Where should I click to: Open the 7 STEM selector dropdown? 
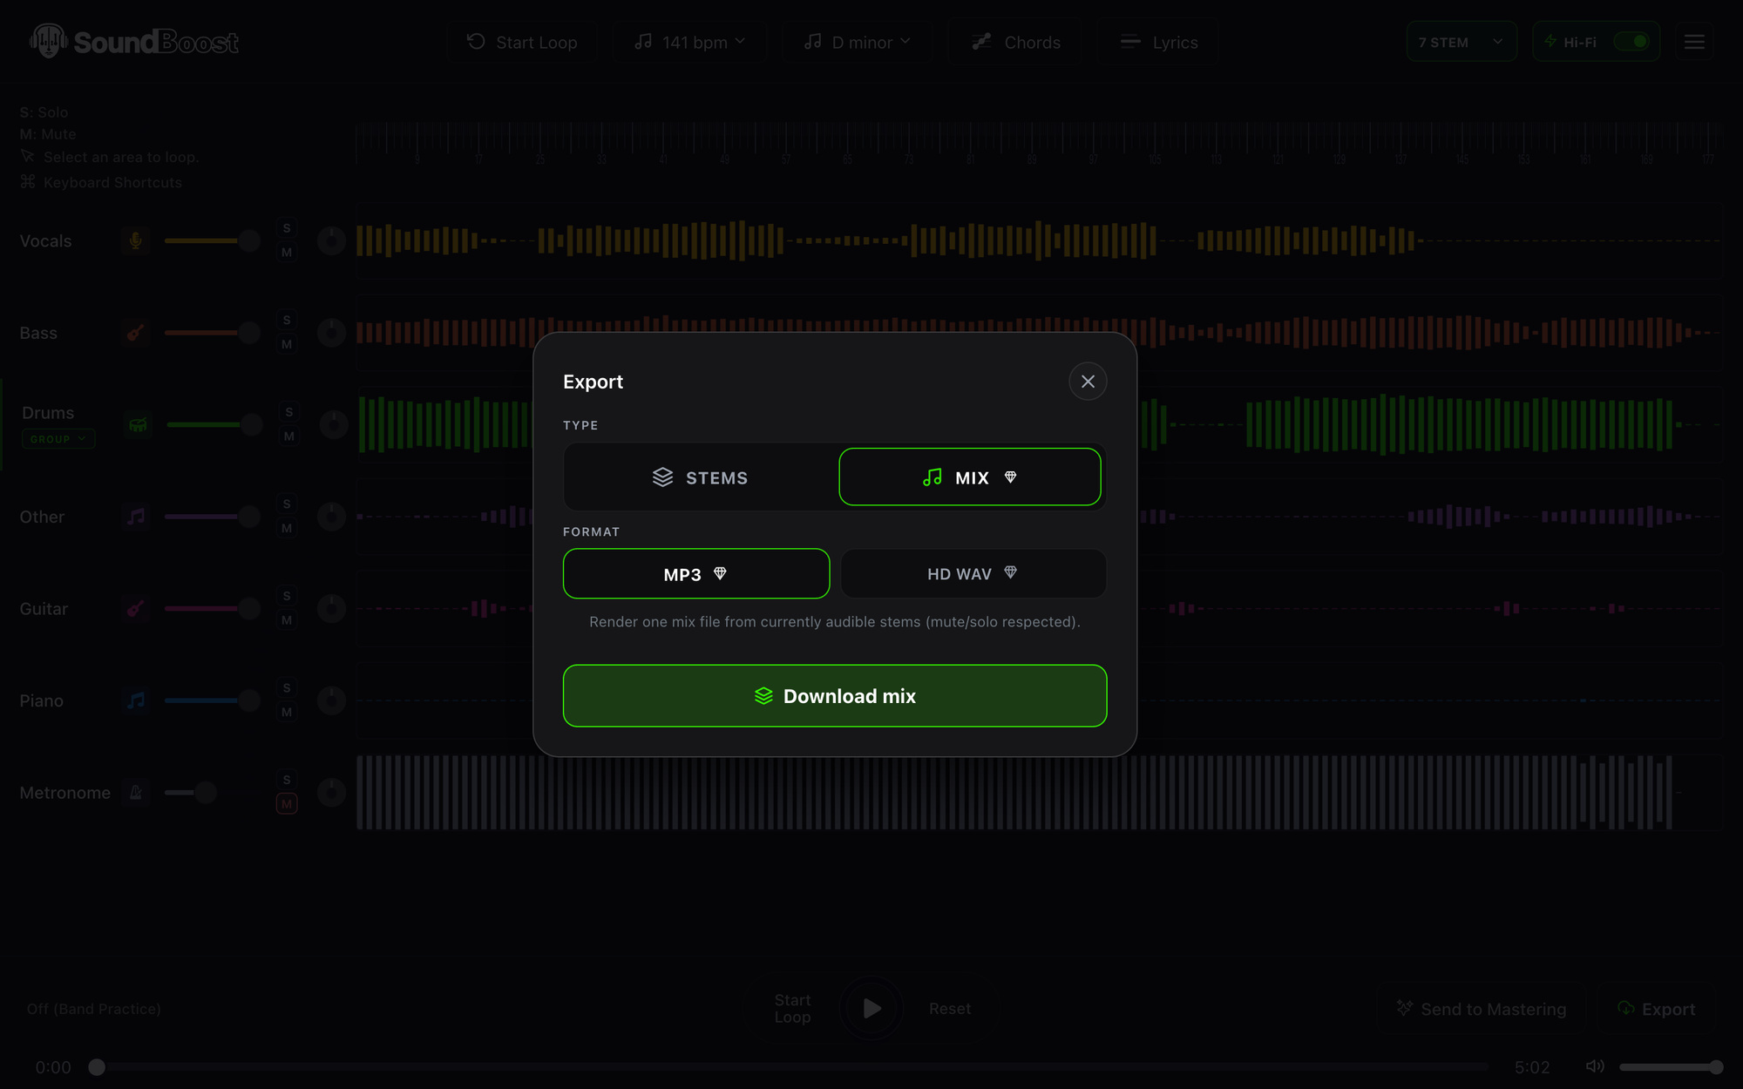[x=1462, y=42]
